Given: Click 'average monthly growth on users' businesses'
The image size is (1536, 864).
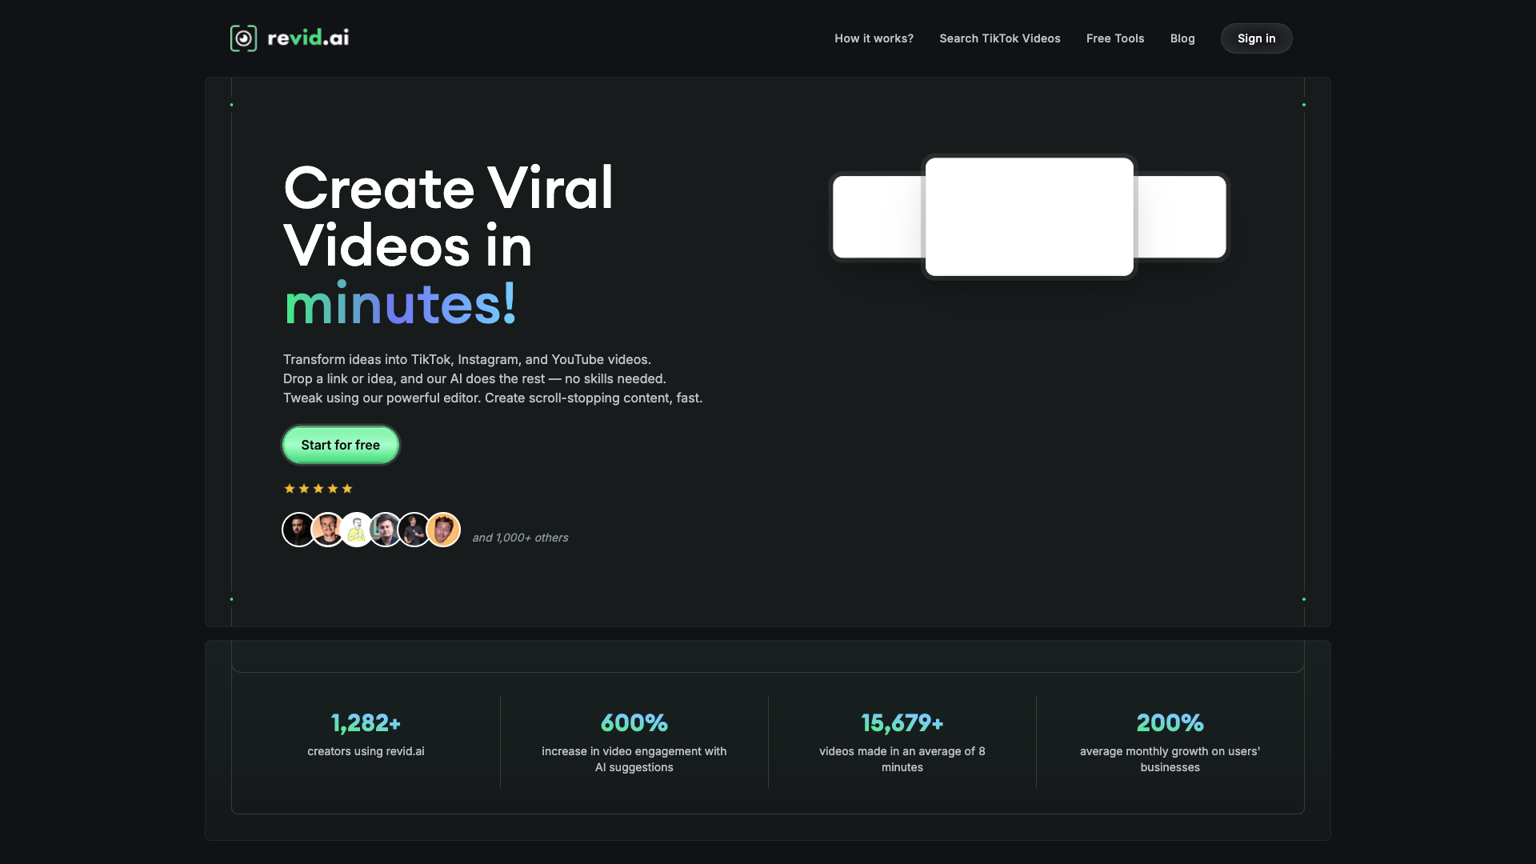Looking at the screenshot, I should coord(1170,759).
